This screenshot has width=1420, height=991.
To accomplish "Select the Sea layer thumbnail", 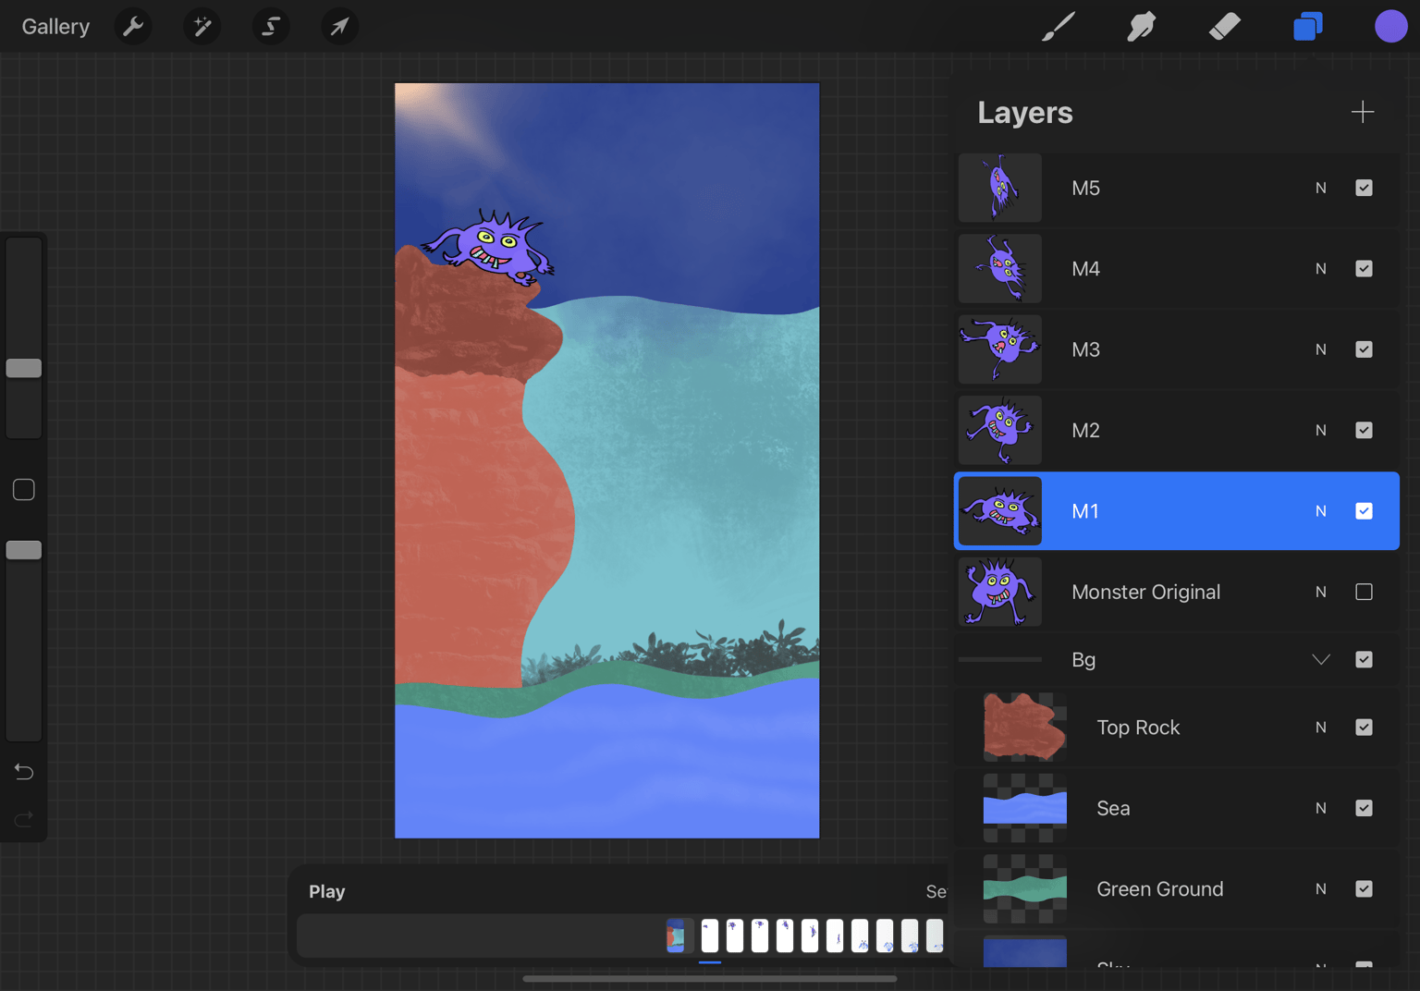I will point(1025,808).
